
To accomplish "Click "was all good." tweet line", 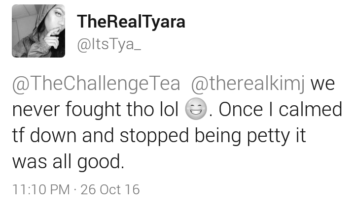I will pos(68,162).
